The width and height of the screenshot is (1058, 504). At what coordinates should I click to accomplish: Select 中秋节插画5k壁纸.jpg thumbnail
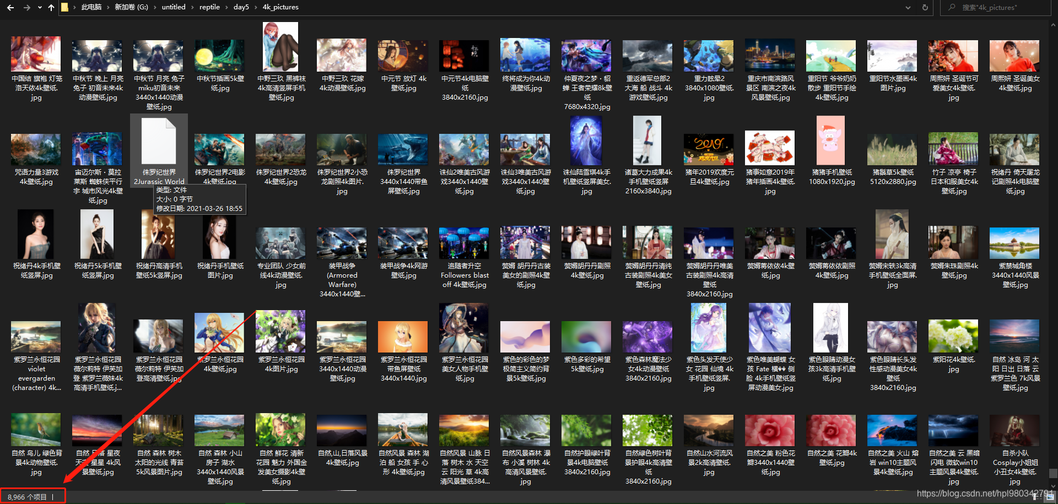coord(219,56)
